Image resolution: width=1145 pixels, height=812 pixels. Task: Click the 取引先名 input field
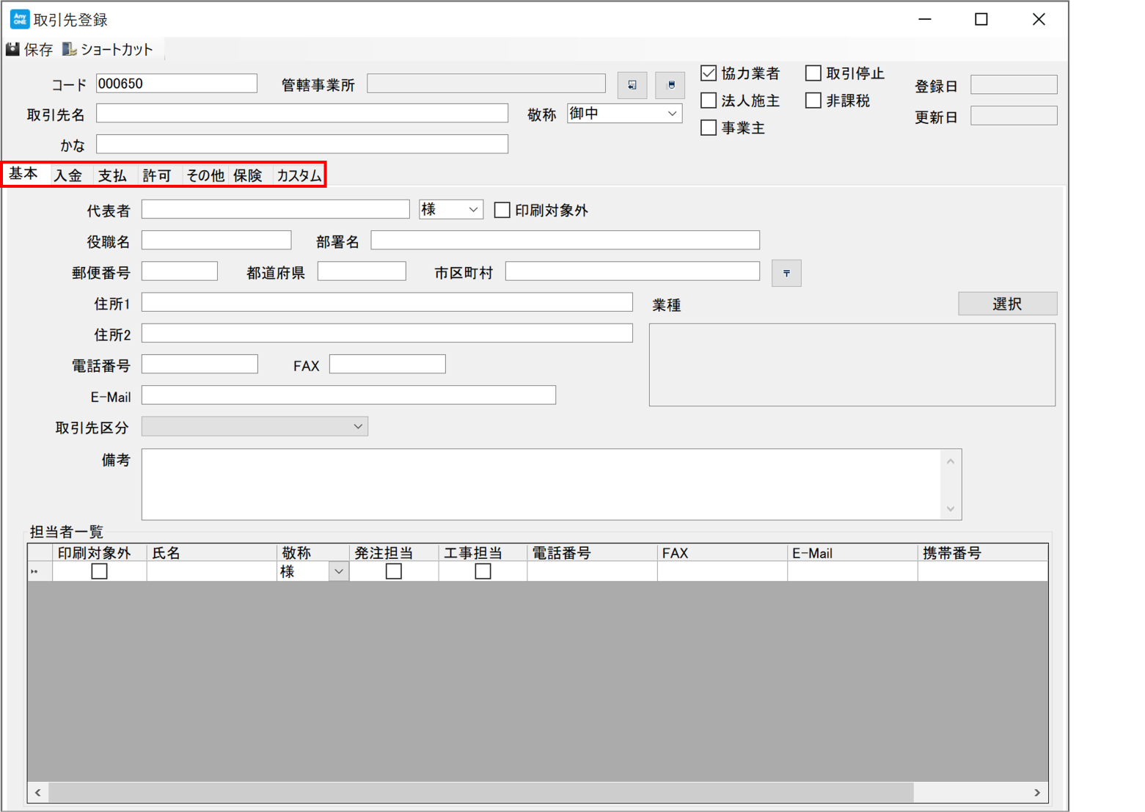[301, 113]
